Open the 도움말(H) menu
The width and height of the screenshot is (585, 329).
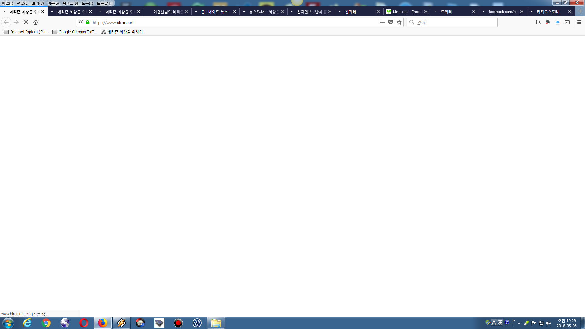(105, 3)
